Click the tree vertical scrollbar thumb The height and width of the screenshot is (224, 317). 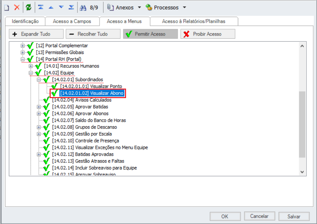pyautogui.click(x=302, y=124)
